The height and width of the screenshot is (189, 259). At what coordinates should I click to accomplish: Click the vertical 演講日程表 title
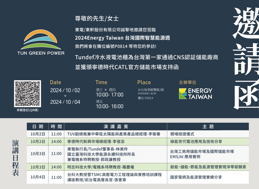click(15, 158)
